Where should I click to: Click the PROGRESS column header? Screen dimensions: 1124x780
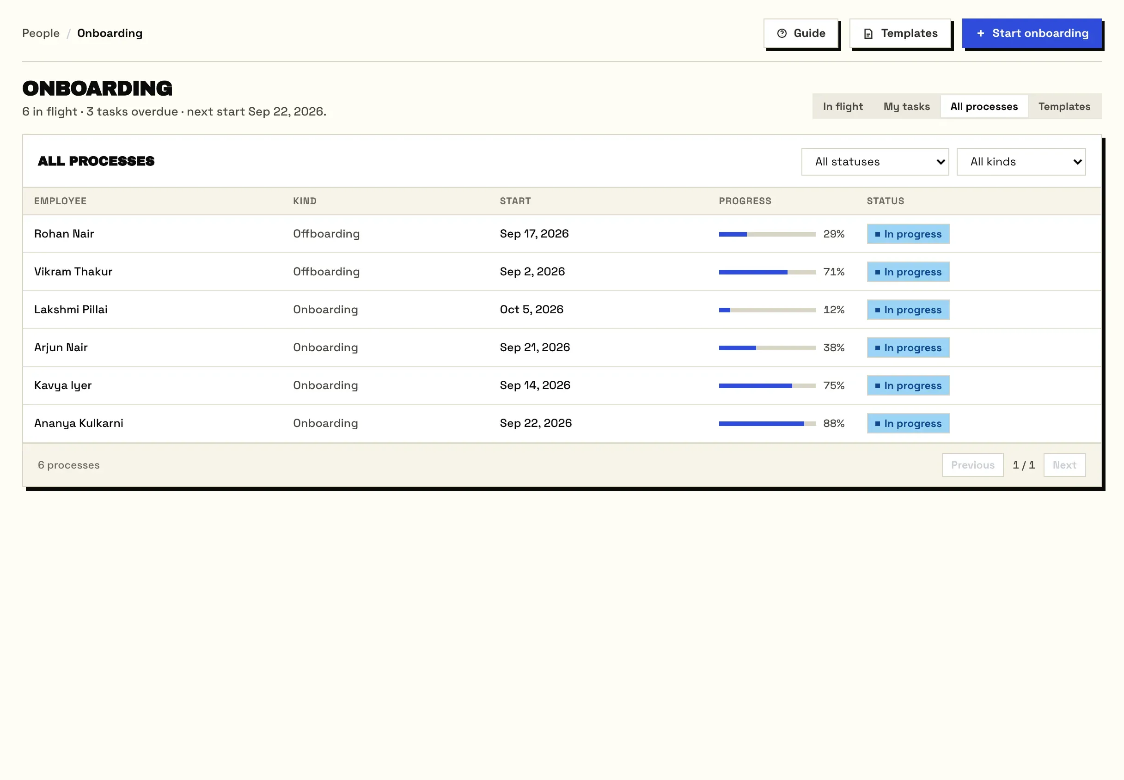point(745,201)
